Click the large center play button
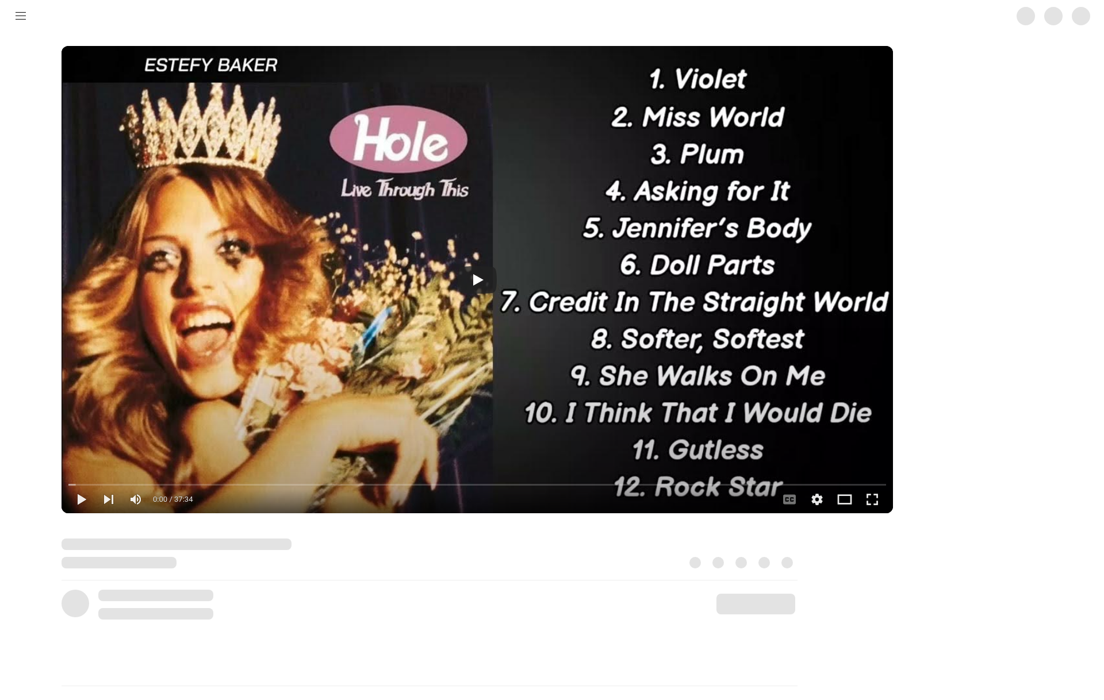The image size is (1104, 700). (477, 280)
